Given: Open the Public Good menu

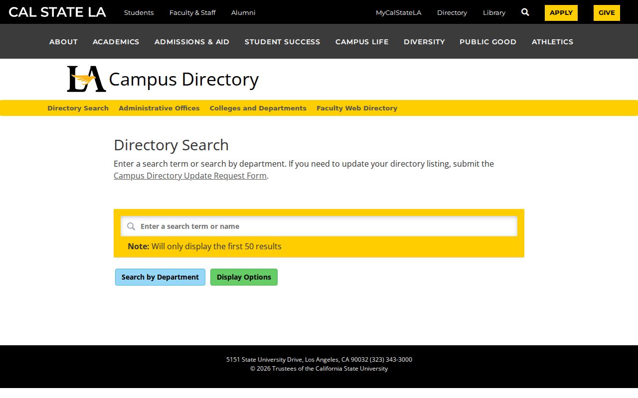Looking at the screenshot, I should [x=488, y=42].
